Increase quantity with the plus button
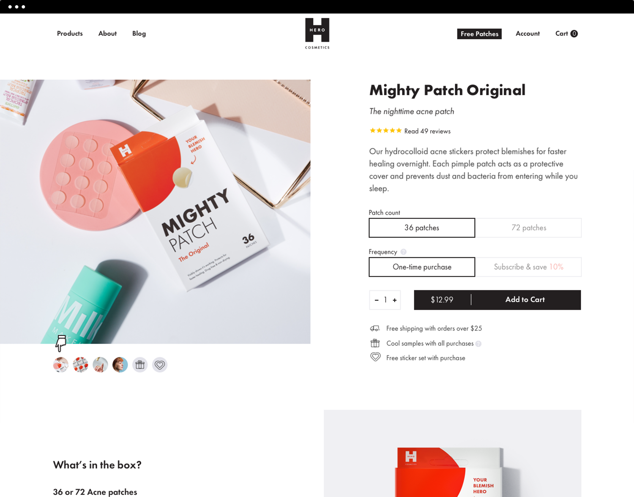 point(395,300)
